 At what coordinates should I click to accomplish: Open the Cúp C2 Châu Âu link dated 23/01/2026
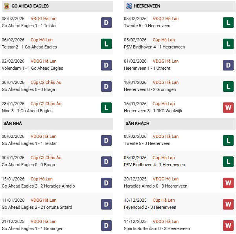tap(46, 104)
